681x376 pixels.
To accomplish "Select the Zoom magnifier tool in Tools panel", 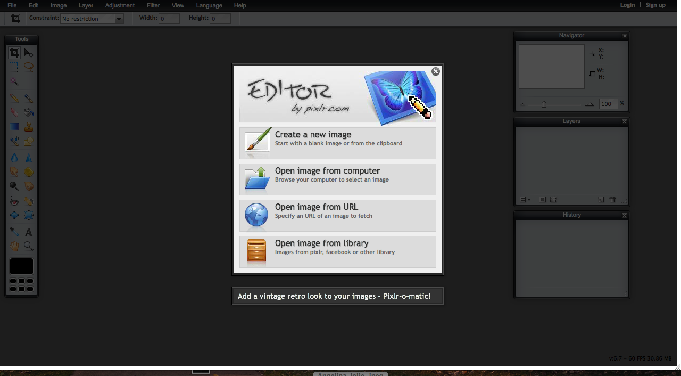I will [x=29, y=246].
